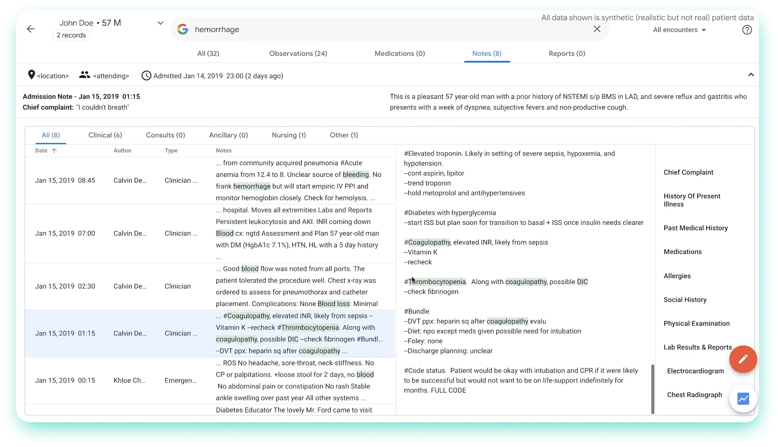Sort notes by the Date column arrow
This screenshot has height=447, width=778.
pyautogui.click(x=54, y=151)
